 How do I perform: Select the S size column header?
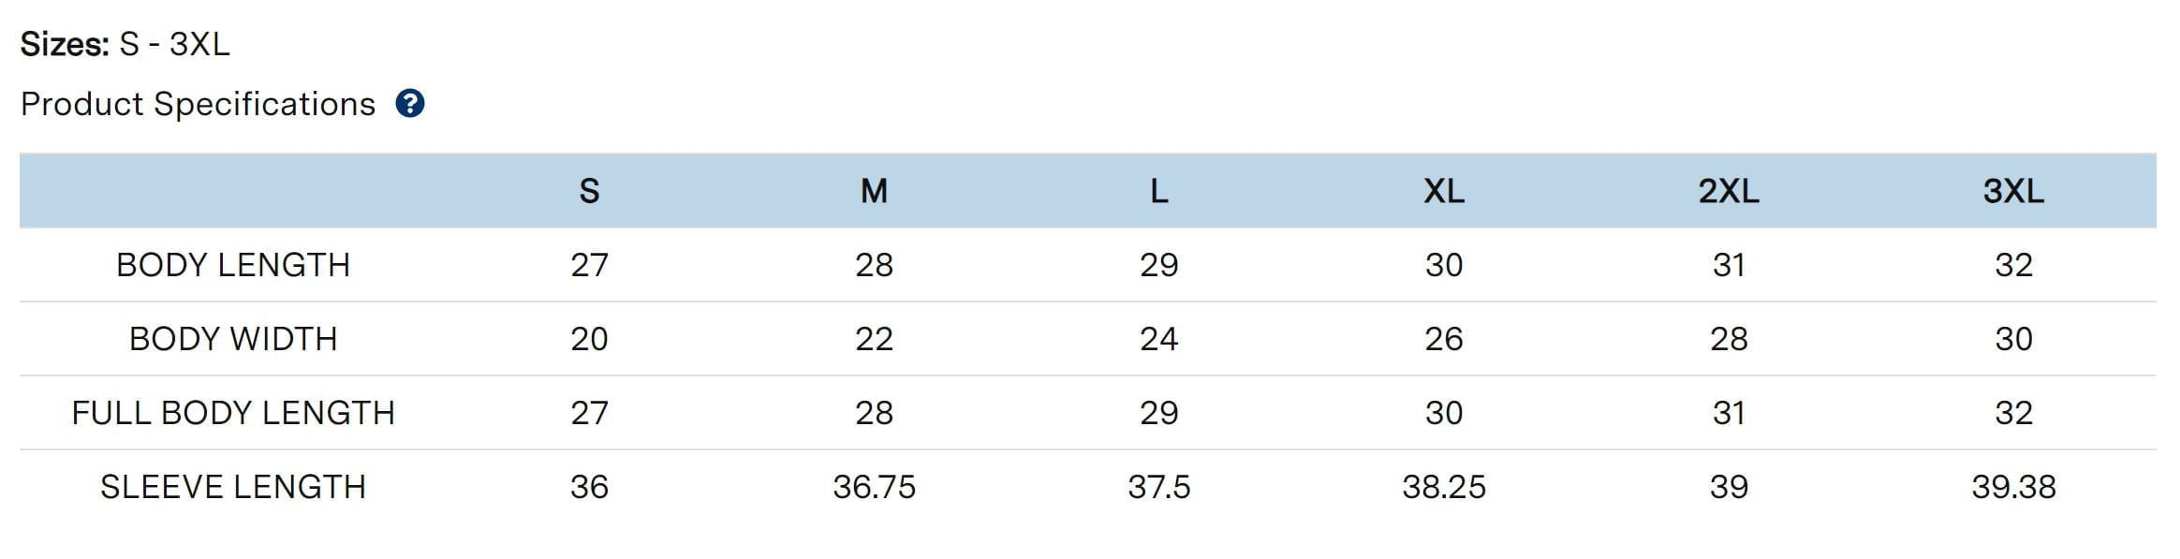[x=589, y=191]
